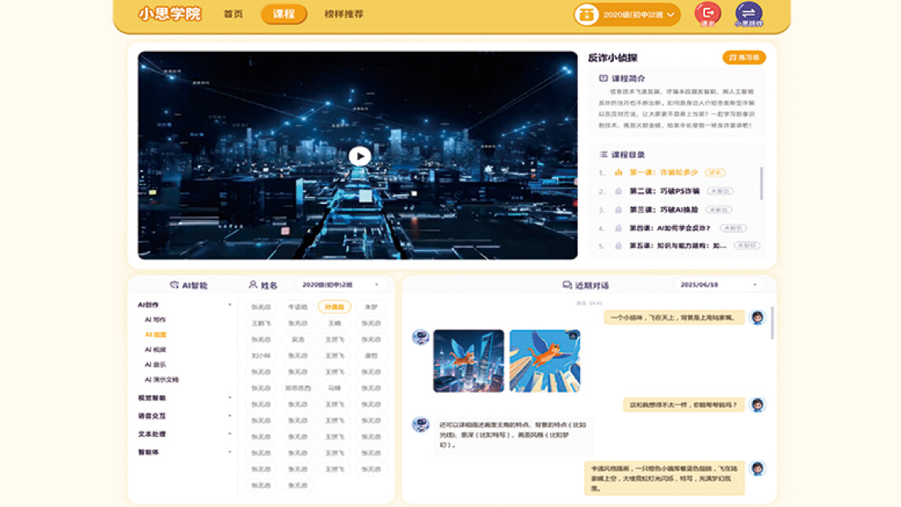Select student chip 吴浩
This screenshot has height=507, width=901.
pos(297,340)
